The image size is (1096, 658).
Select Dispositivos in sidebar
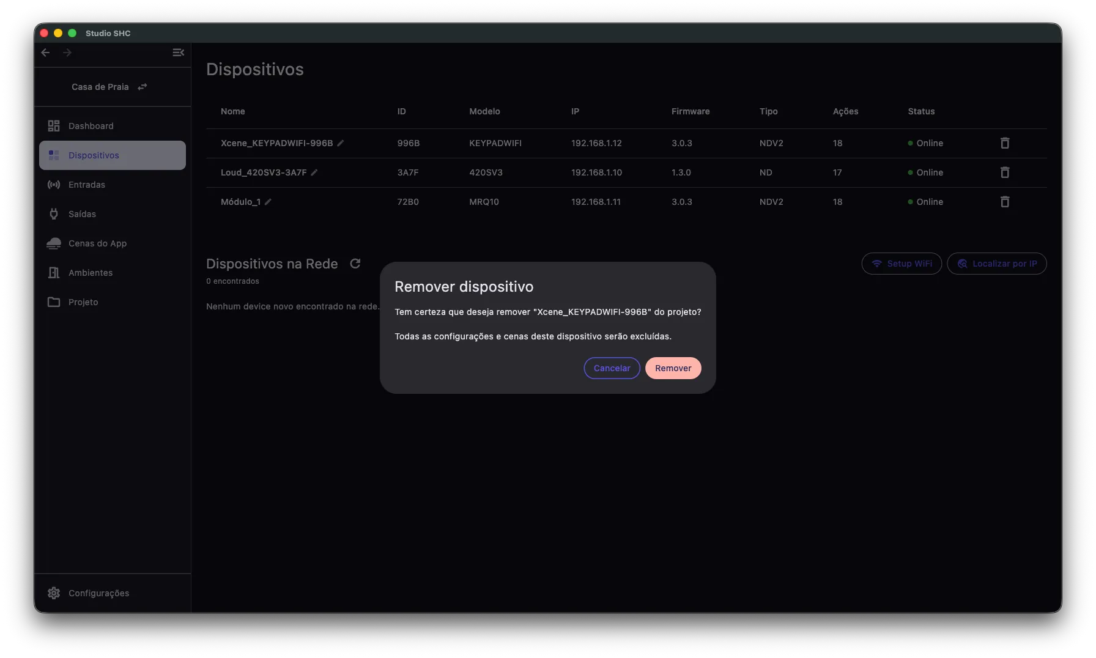[x=113, y=155]
